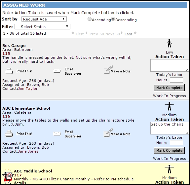Open the Select Status filter dropdown
The image size is (190, 185).
coord(42,27)
